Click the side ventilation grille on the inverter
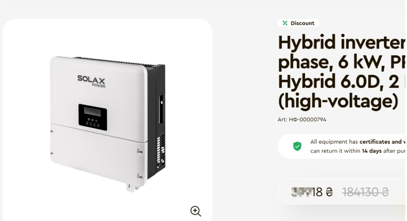Viewport: 407px width, 221px height. pos(161,152)
